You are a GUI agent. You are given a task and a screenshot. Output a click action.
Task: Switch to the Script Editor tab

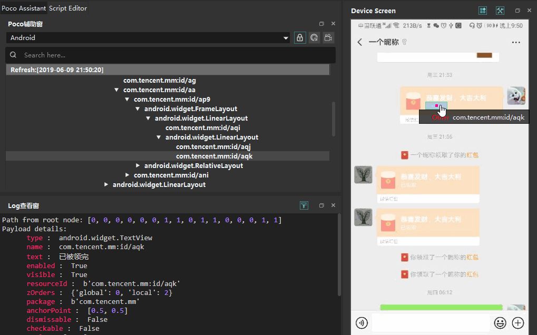click(67, 8)
